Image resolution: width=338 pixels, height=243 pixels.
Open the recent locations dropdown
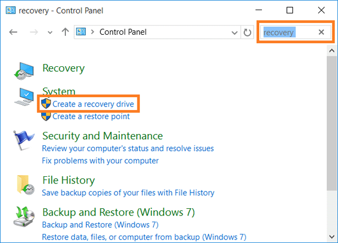click(50, 33)
